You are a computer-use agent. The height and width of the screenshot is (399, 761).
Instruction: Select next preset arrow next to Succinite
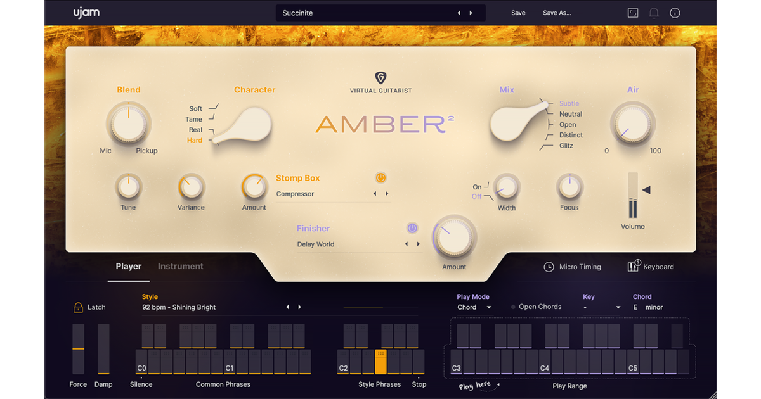[x=471, y=13]
